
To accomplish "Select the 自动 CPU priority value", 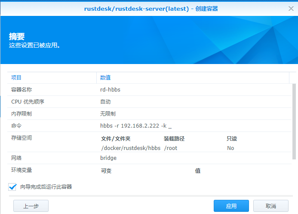I will coord(105,102).
